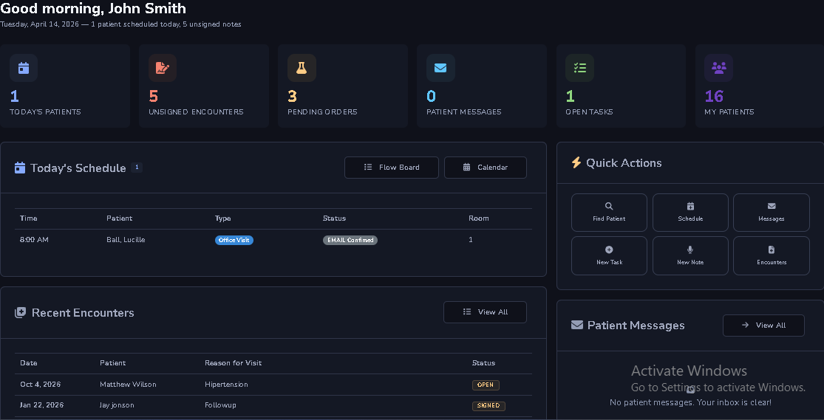Screen dimensions: 824x420
Task: Open Schedule quick action
Action: [x=690, y=213]
